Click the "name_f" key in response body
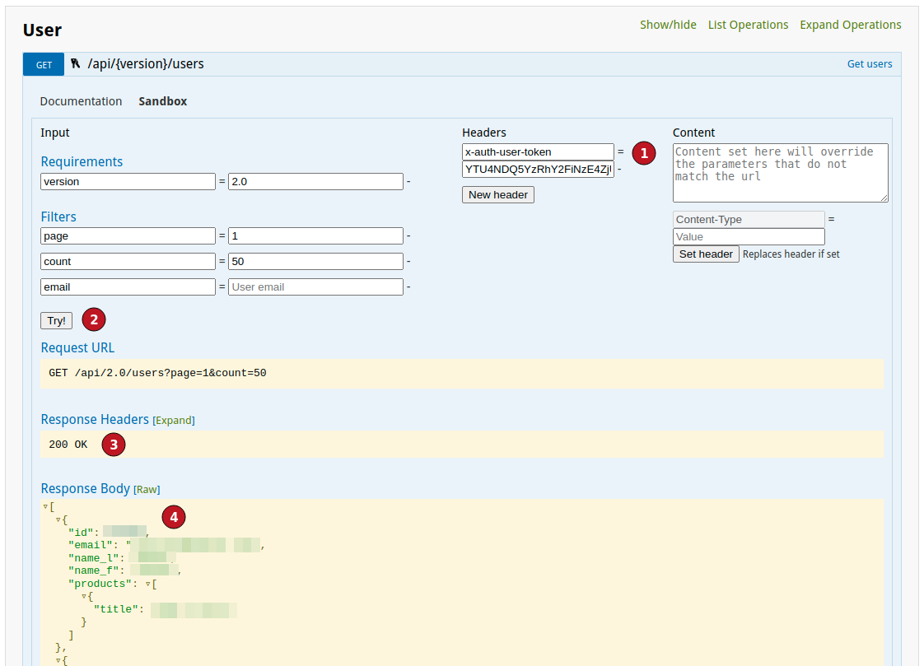 coord(94,571)
